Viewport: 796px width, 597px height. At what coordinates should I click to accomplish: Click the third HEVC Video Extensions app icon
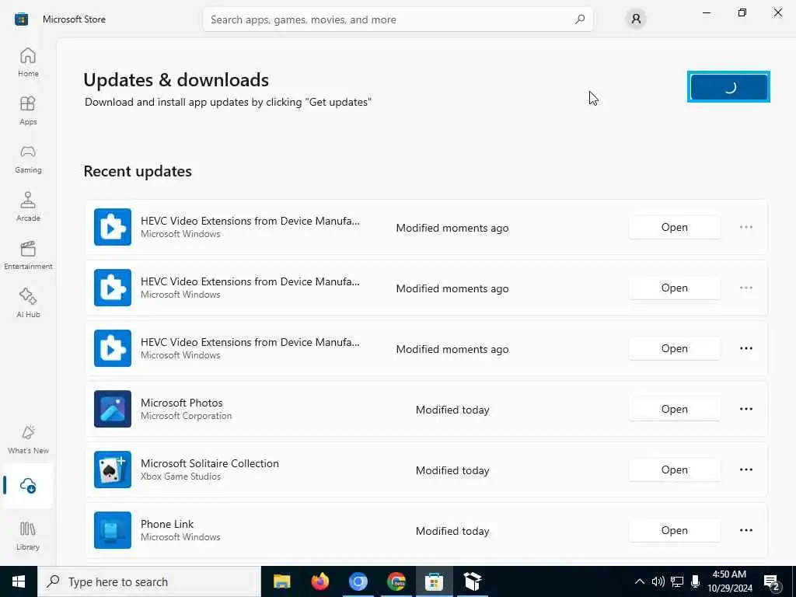coord(113,348)
